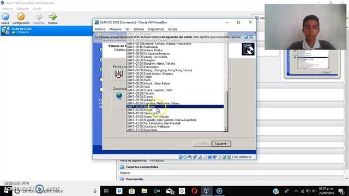Click network adapter icon in VM status bar

coord(195,157)
